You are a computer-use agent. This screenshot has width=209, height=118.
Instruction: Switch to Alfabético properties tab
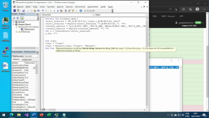coord(16,59)
